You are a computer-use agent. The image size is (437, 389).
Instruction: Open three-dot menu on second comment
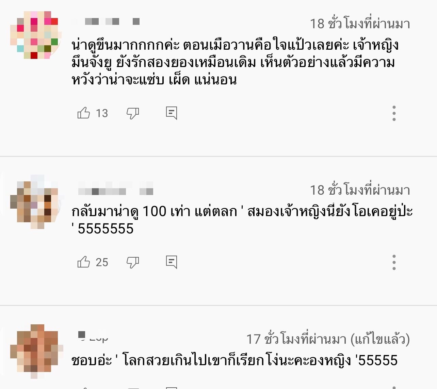[394, 262]
